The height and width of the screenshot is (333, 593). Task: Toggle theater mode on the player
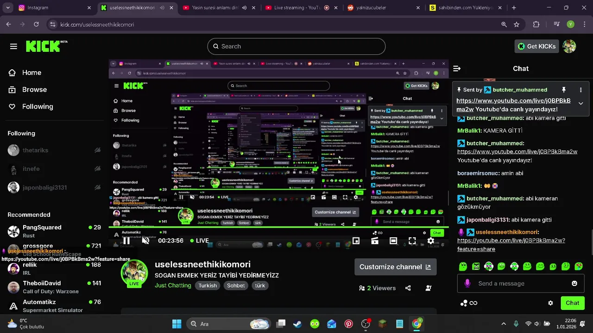[x=393, y=240]
